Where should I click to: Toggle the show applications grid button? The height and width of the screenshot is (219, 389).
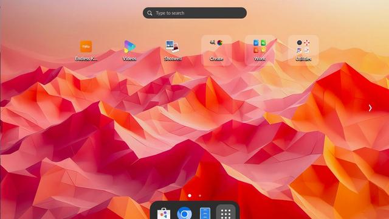point(225,212)
